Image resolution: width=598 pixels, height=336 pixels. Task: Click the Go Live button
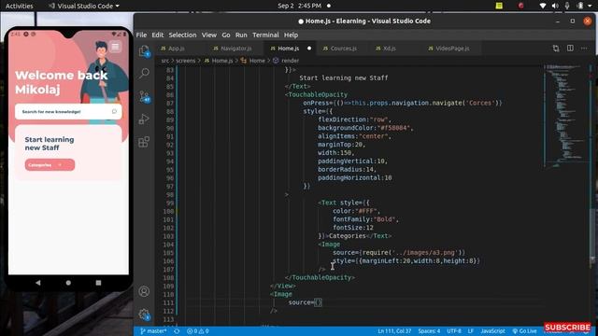[x=525, y=331]
